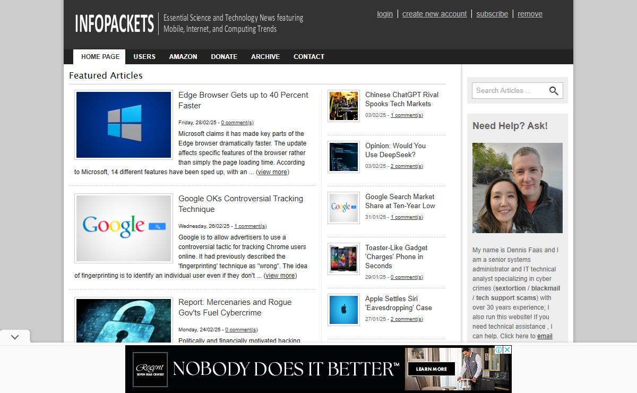The image size is (637, 393).
Task: Go to the Users menu item
Action: click(x=144, y=57)
